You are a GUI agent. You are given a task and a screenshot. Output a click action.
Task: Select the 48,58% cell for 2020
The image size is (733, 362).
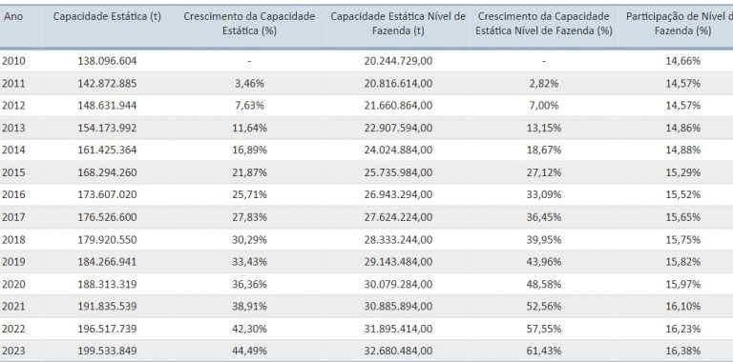(x=544, y=284)
